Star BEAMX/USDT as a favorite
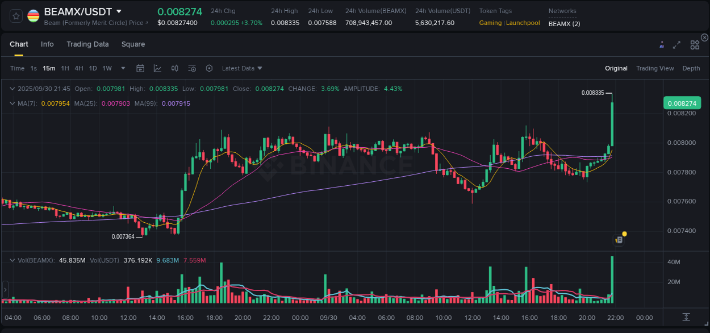The height and width of the screenshot is (333, 710). coord(15,15)
